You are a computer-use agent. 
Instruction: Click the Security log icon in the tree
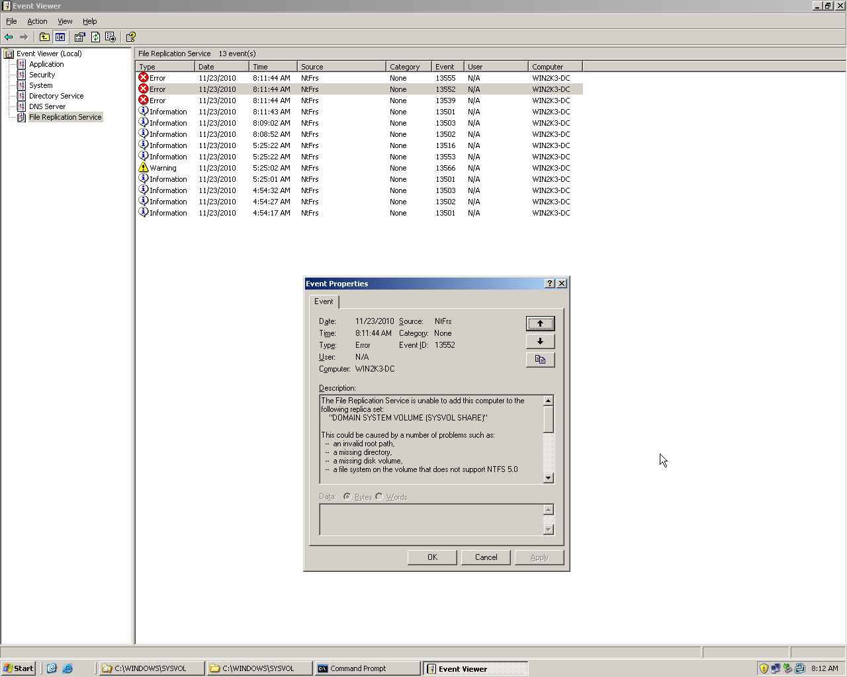pyautogui.click(x=21, y=75)
